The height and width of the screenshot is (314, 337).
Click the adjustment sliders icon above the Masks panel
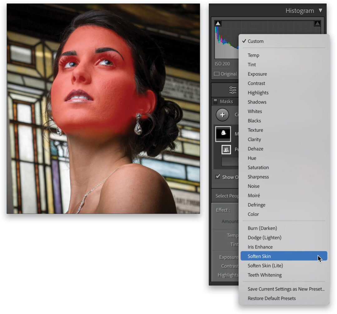233,89
